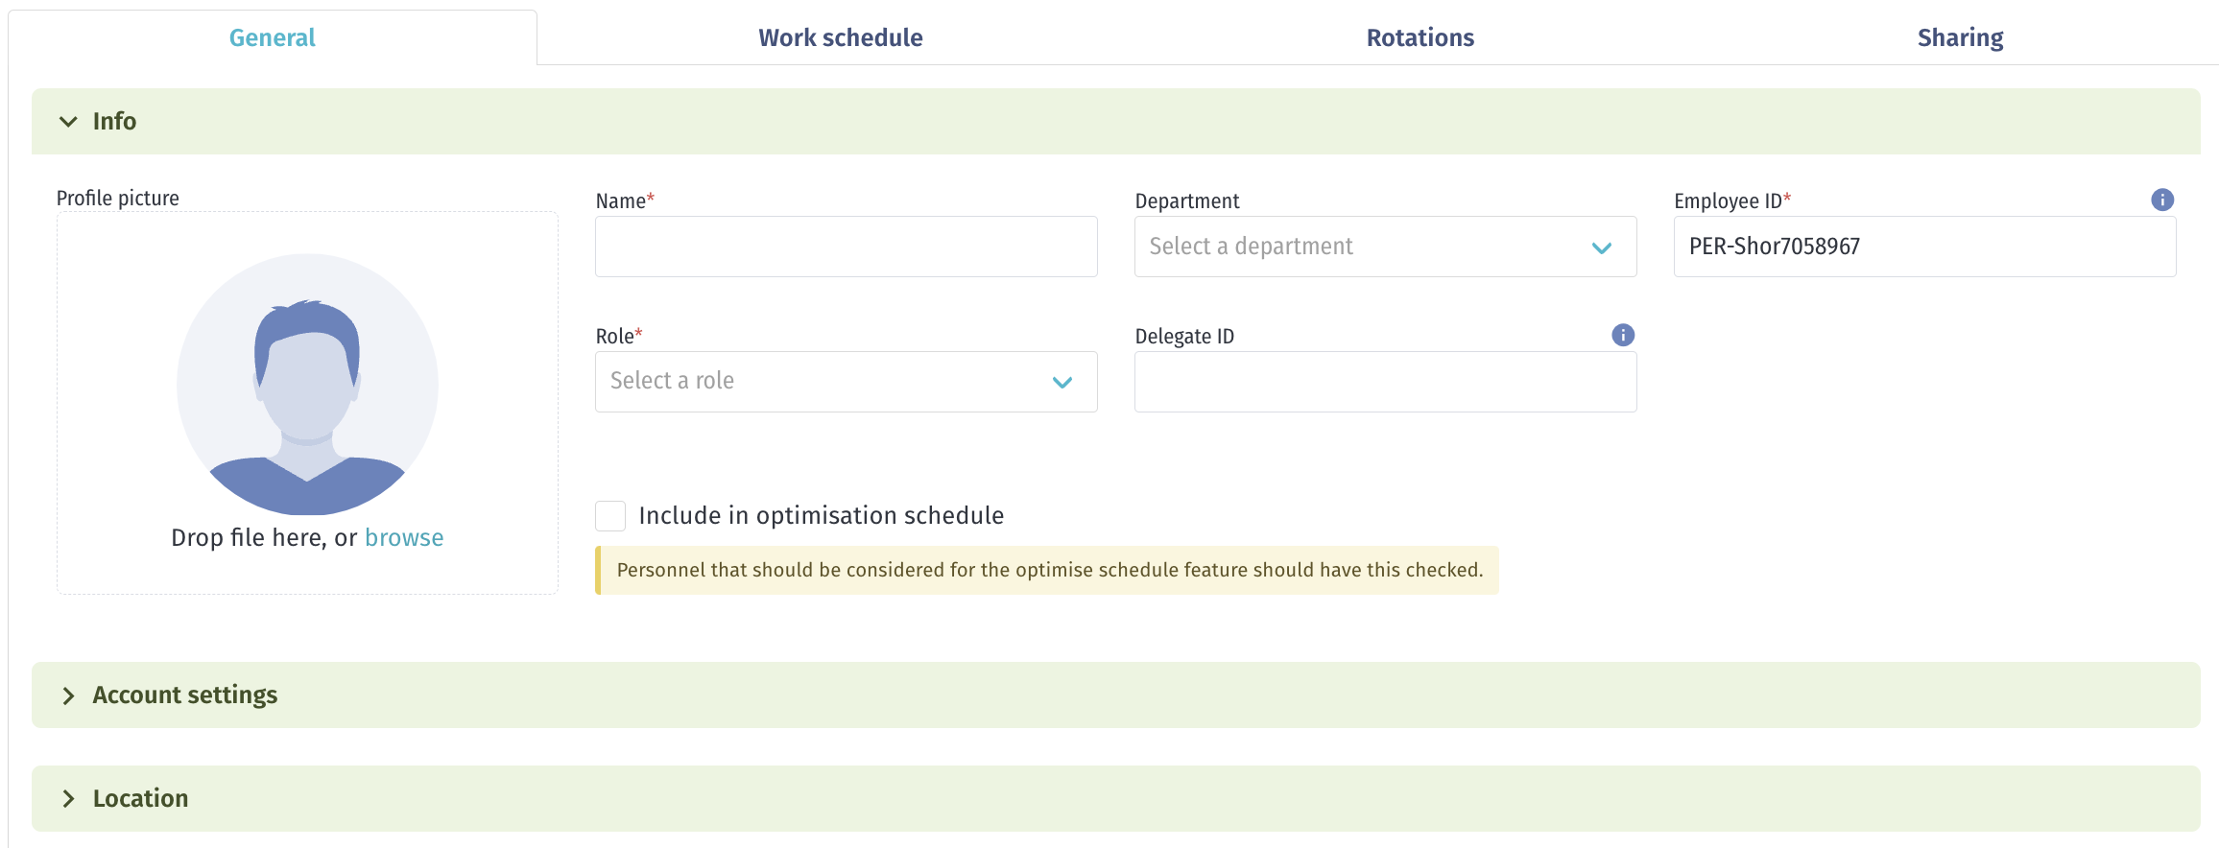Open the Department dropdown

click(x=1385, y=247)
